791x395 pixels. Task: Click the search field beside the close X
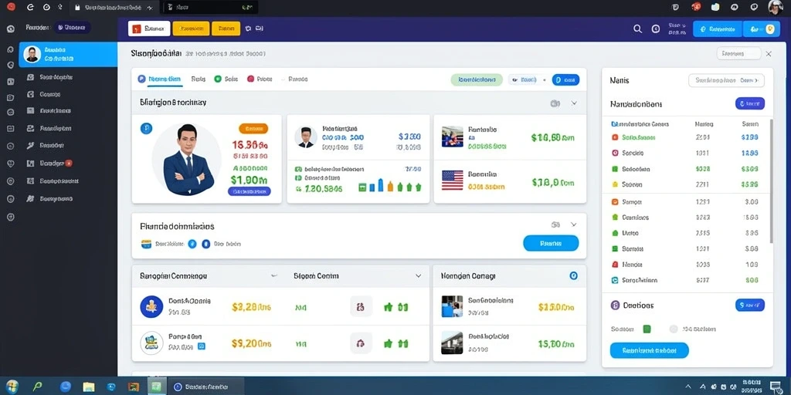[x=738, y=53]
